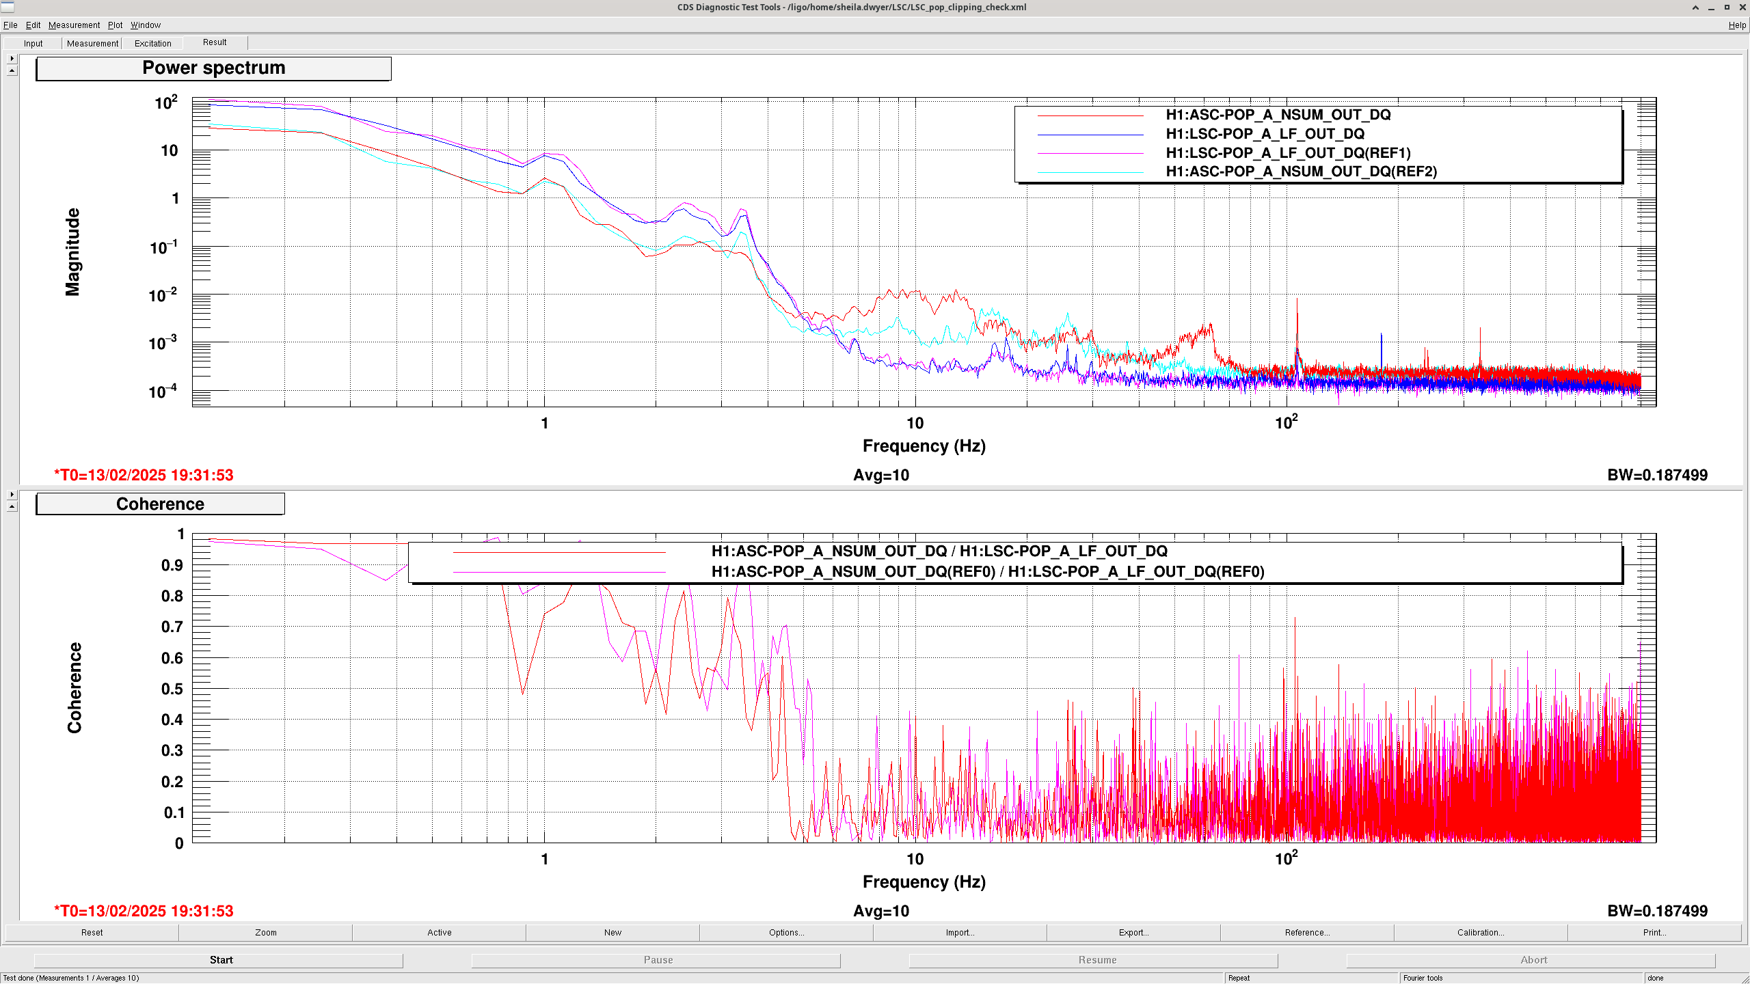
Task: Click the Coherence plot title box
Action: point(160,504)
